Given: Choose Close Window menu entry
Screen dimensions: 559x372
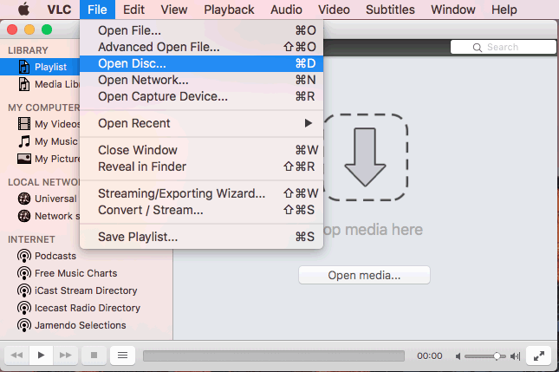Looking at the screenshot, I should pyautogui.click(x=201, y=150).
